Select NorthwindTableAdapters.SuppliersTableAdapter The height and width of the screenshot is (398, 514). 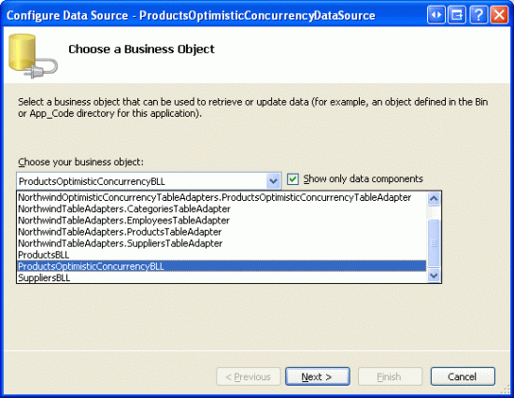(221, 243)
